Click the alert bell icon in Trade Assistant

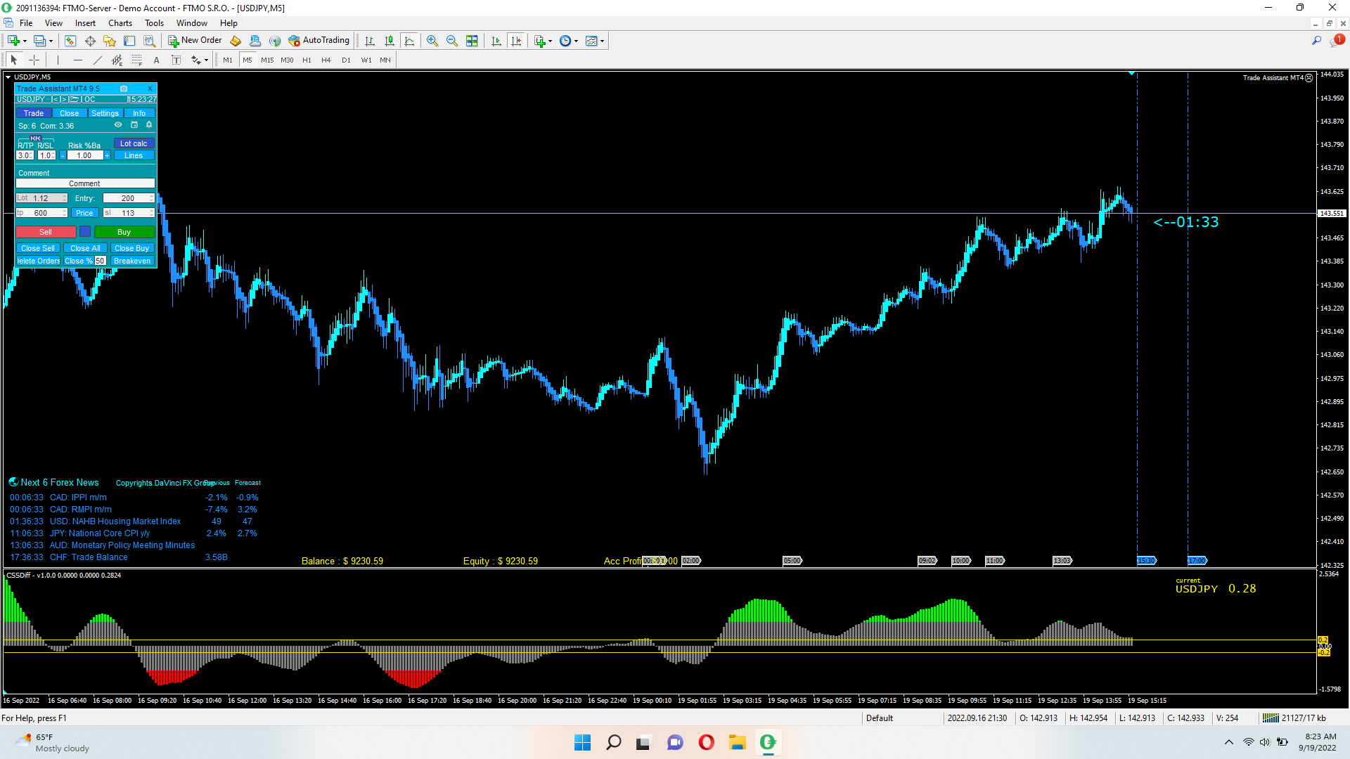click(x=149, y=125)
